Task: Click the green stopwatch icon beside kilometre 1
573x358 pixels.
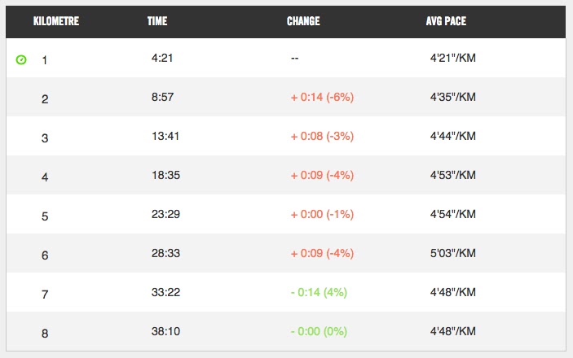Action: (x=21, y=60)
